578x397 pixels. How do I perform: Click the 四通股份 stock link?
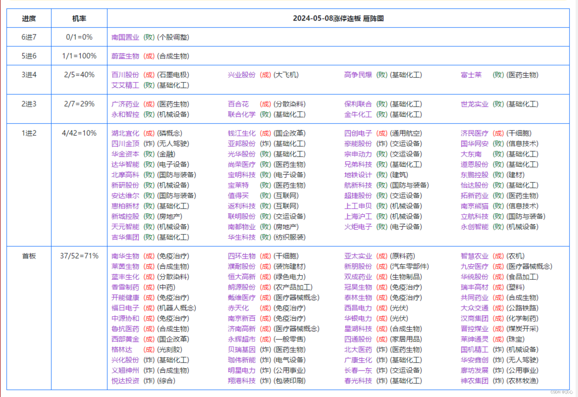pos(358,339)
